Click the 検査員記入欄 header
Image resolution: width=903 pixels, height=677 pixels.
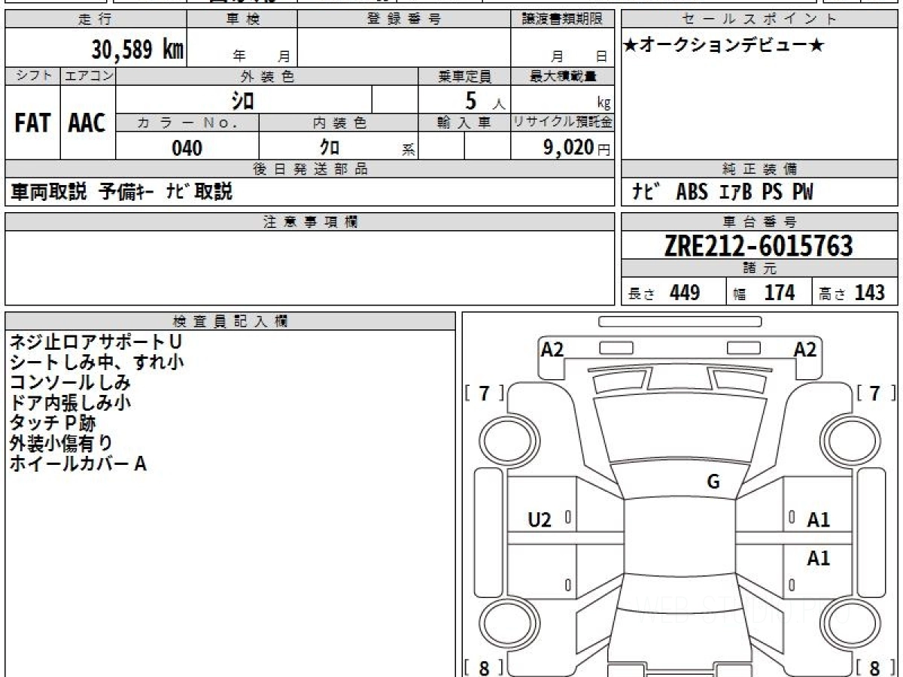230,320
